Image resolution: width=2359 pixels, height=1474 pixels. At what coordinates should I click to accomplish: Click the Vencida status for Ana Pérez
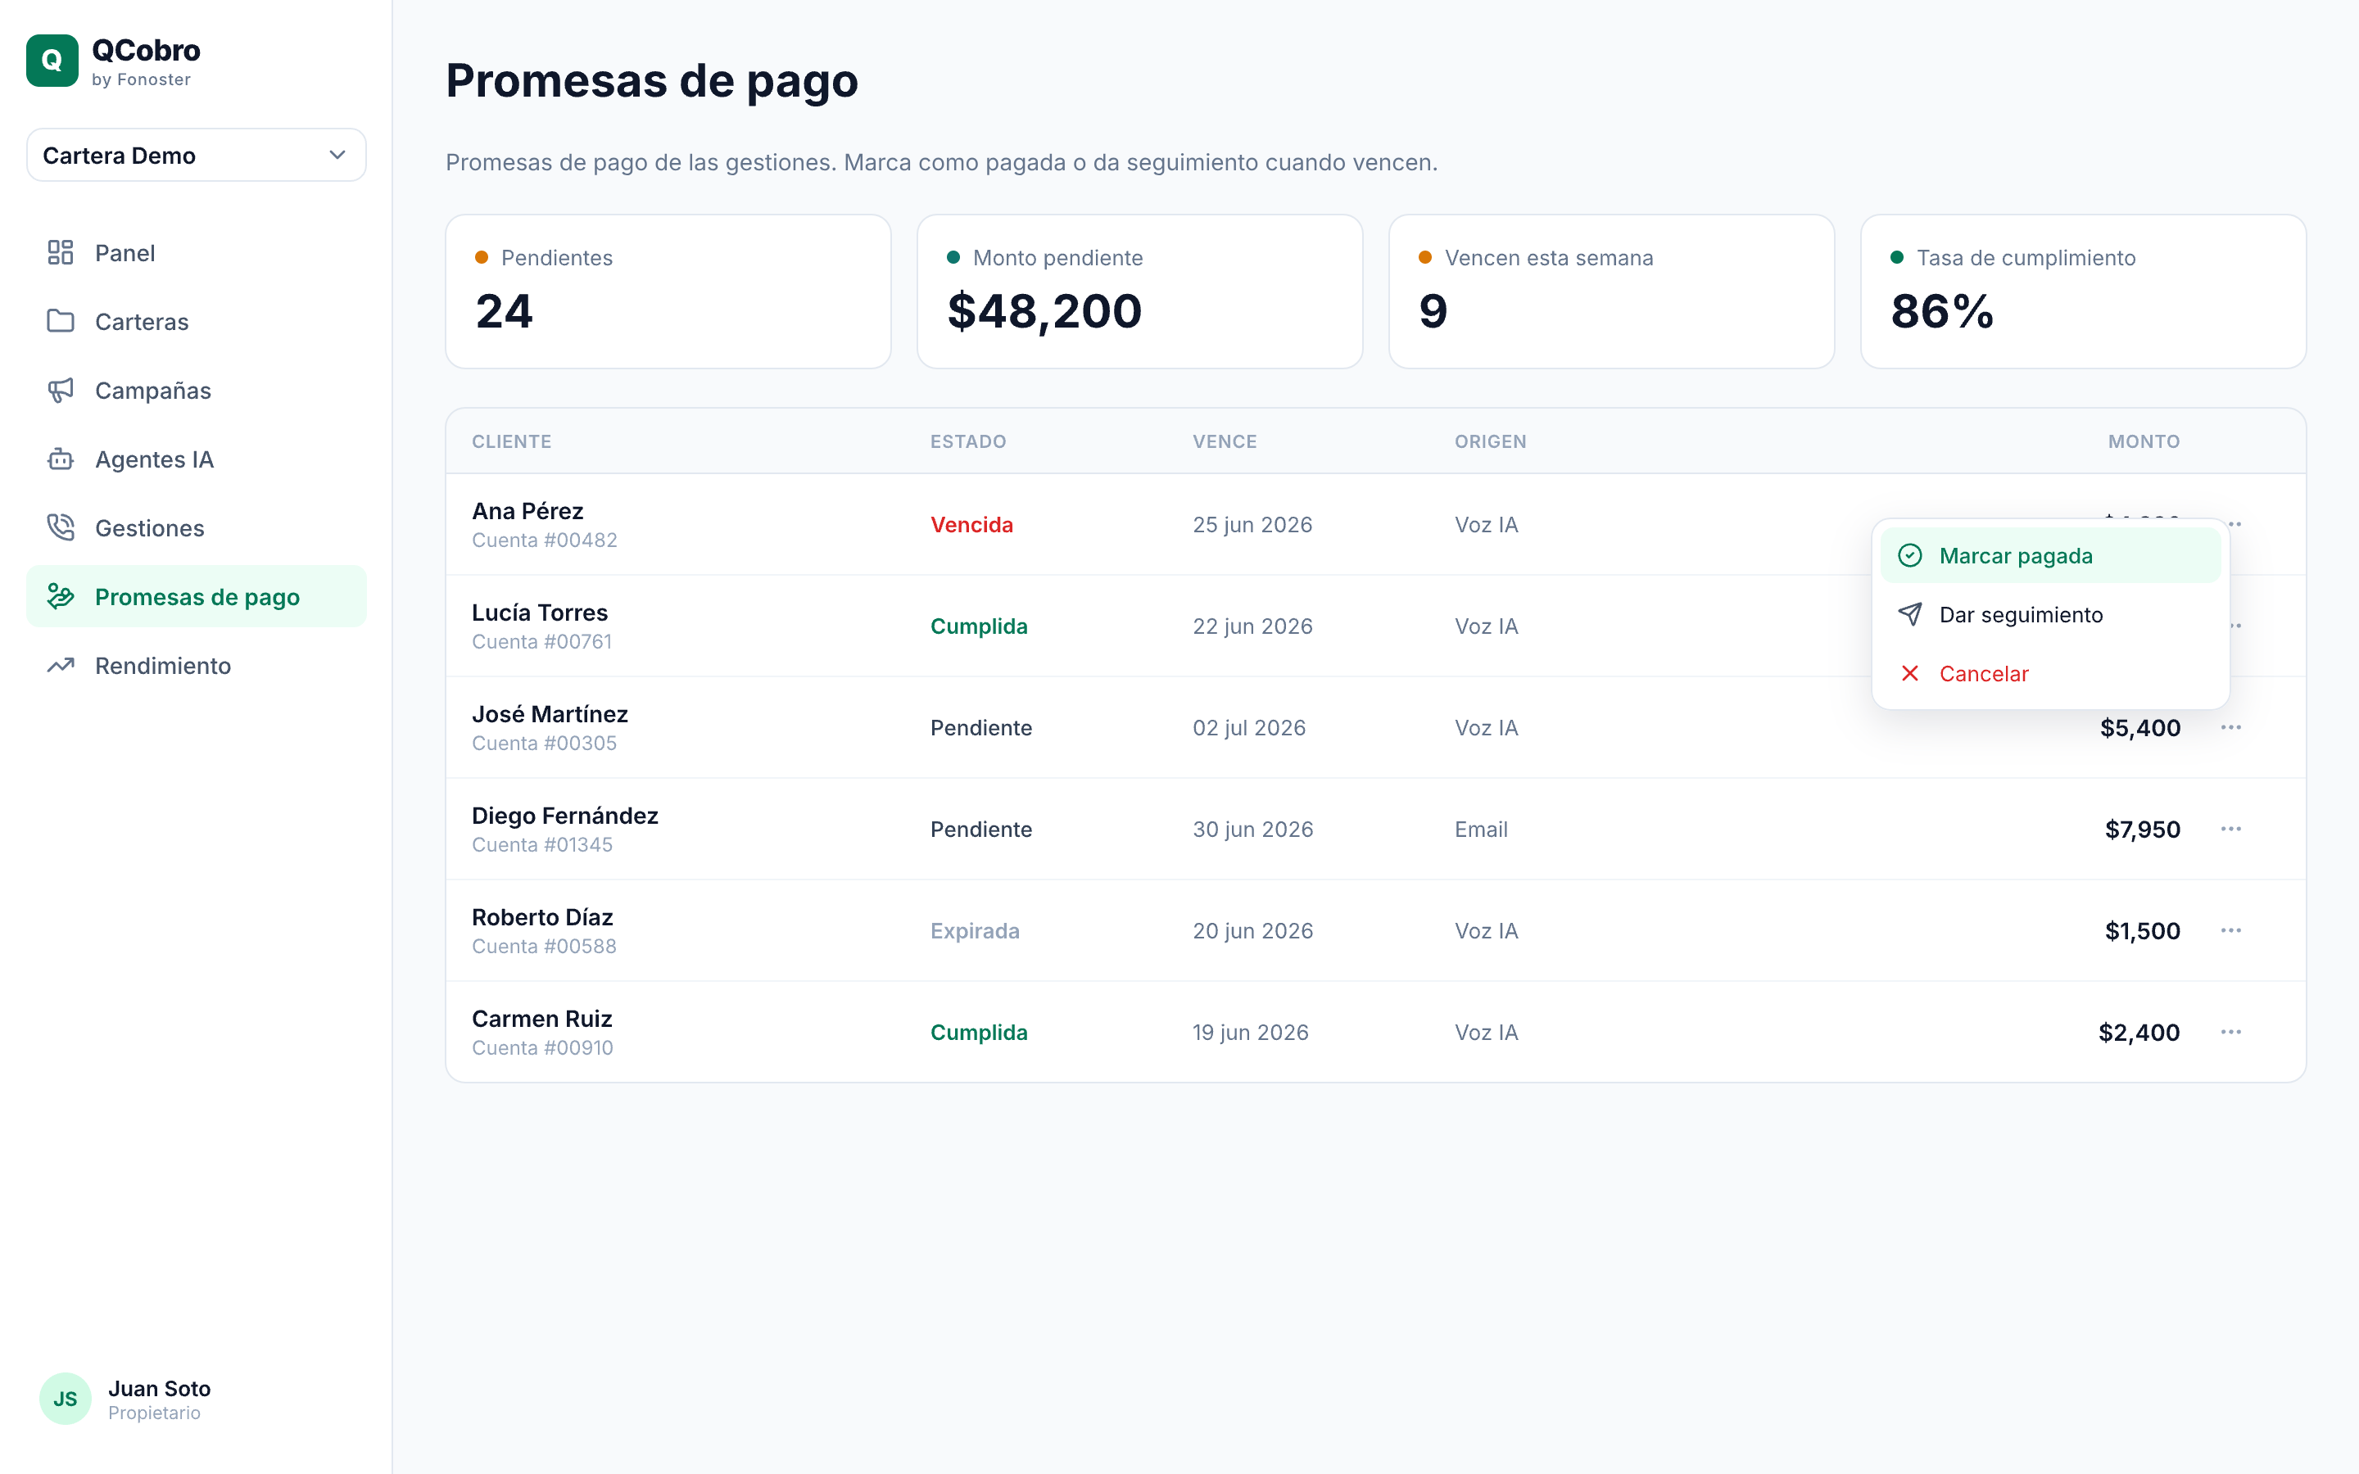point(972,524)
